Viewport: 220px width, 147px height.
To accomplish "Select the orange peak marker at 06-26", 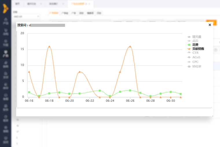I will click(x=130, y=46).
